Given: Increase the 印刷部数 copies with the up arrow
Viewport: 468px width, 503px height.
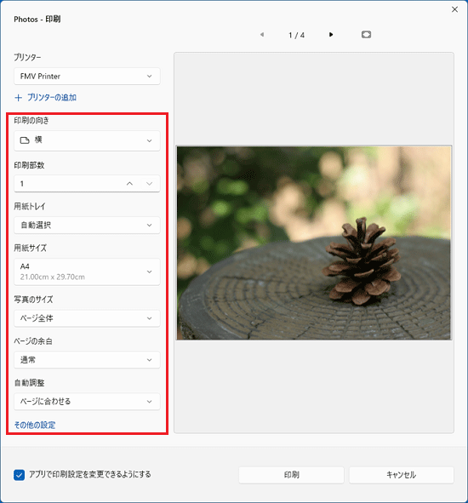Looking at the screenshot, I should [x=129, y=184].
